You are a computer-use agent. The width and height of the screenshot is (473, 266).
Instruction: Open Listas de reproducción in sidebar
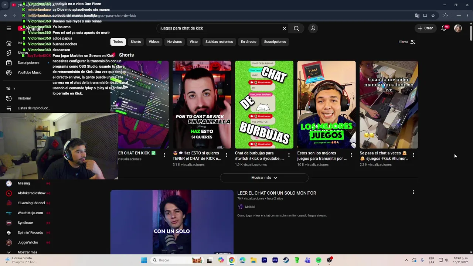click(34, 108)
